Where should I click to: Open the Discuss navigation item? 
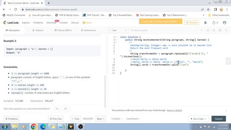(x=75, y=22)
